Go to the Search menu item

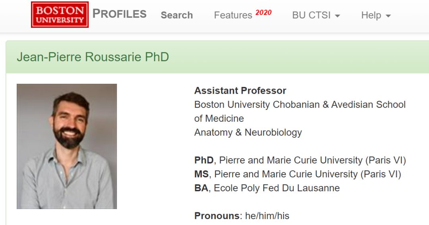click(x=177, y=15)
